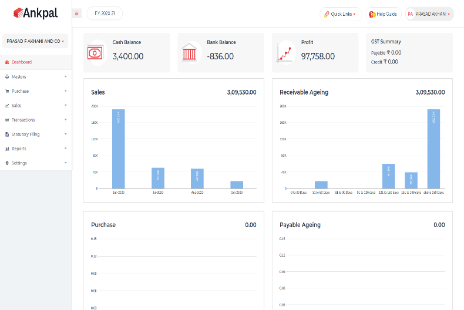Open the Help Guide link

[386, 14]
